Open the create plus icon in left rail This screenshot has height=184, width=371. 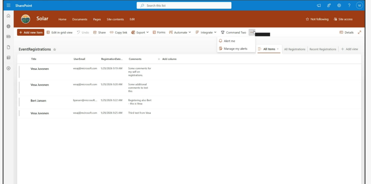[8, 68]
